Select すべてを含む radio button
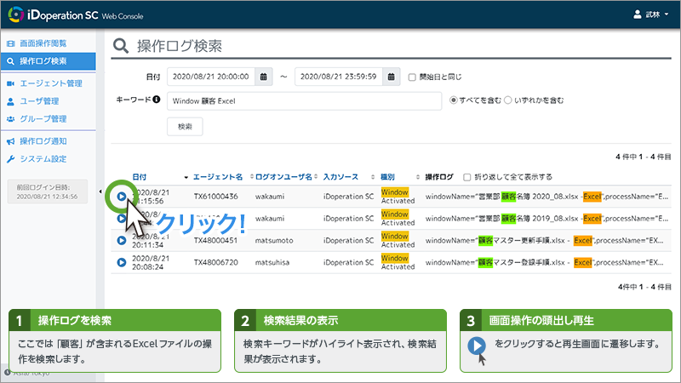The image size is (681, 383). (454, 100)
